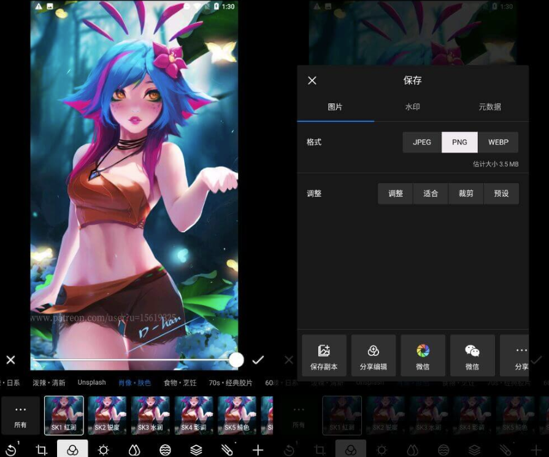Tap the battery icon in status bar

click(x=217, y=6)
